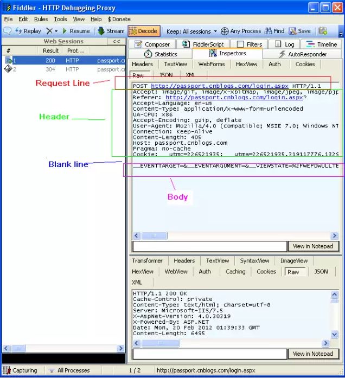The width and height of the screenshot is (345, 378).
Task: Open Find sessions with binoculars icon
Action: point(274,31)
